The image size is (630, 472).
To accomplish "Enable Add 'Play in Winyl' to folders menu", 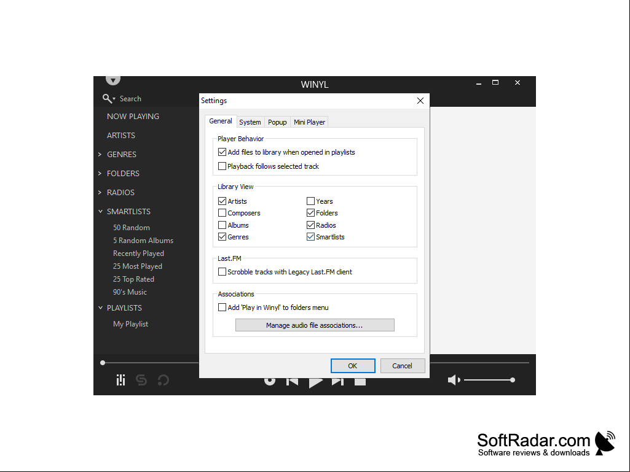I will click(x=222, y=308).
